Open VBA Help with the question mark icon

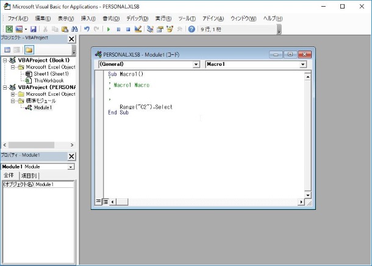coord(191,29)
